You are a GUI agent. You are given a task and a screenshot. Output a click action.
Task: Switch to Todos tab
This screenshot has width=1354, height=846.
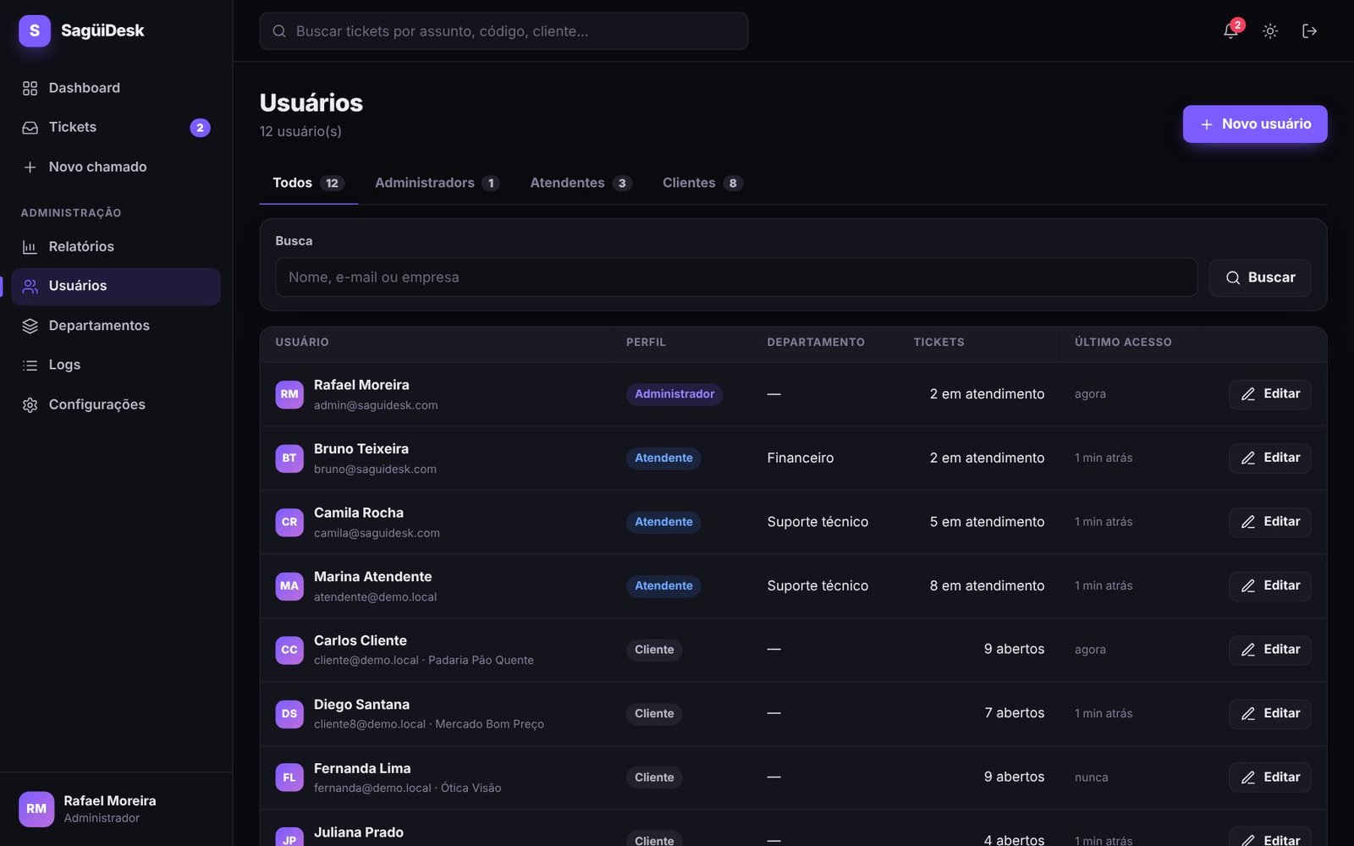[x=308, y=183]
